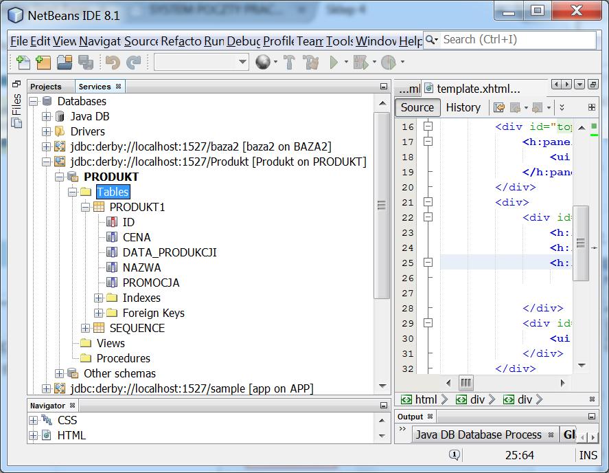Open the editor documents list dropdown
The width and height of the screenshot is (609, 473).
click(579, 85)
